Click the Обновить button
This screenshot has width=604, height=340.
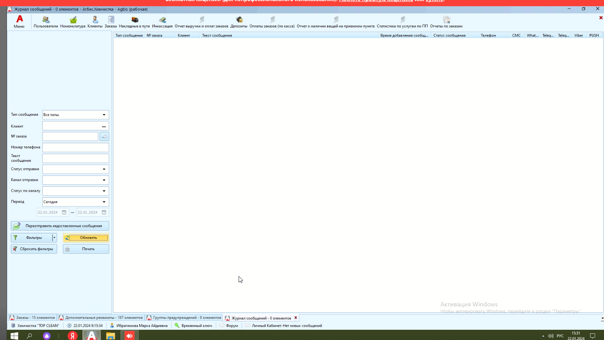86,238
